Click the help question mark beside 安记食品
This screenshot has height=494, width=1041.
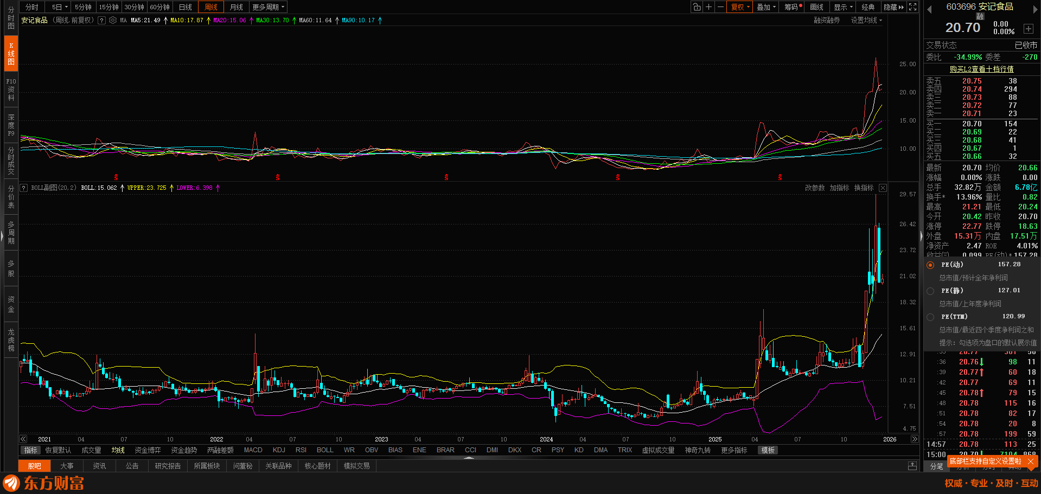click(x=101, y=21)
